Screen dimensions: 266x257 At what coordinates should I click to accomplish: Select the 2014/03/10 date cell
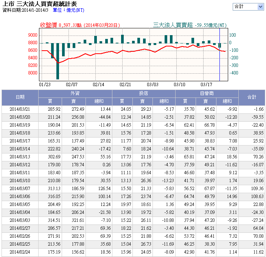click(x=20, y=181)
